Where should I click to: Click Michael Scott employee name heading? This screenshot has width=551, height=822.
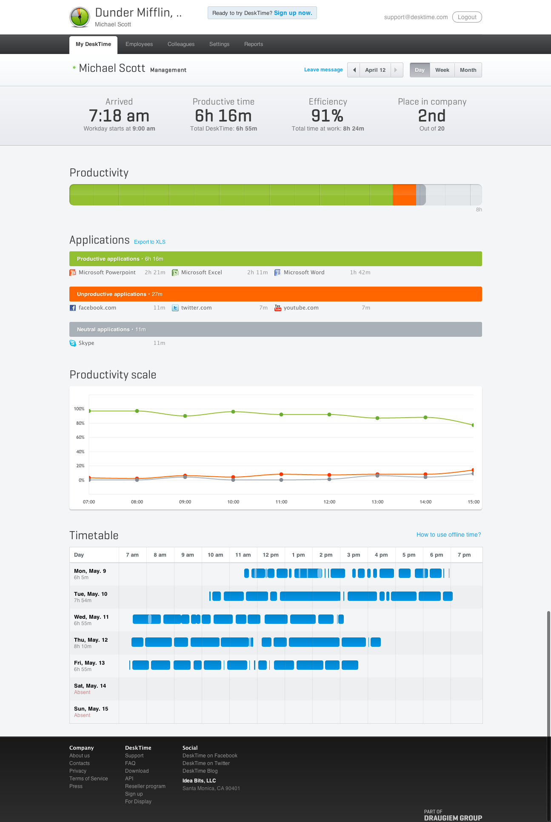pyautogui.click(x=112, y=68)
